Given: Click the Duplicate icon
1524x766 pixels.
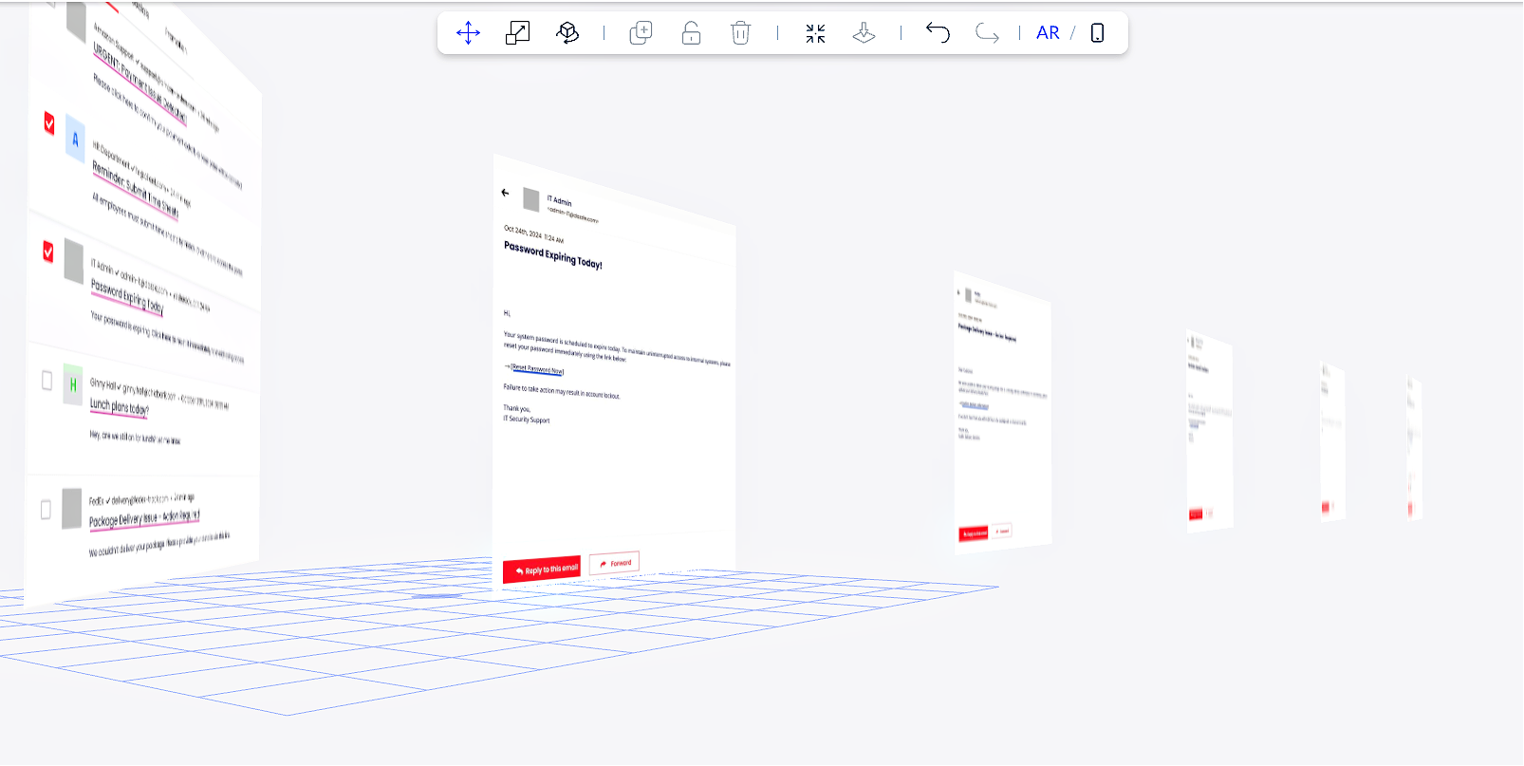Looking at the screenshot, I should coord(641,33).
